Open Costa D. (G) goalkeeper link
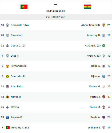Viewport: 112px width, 133px height. [x=18, y=46]
